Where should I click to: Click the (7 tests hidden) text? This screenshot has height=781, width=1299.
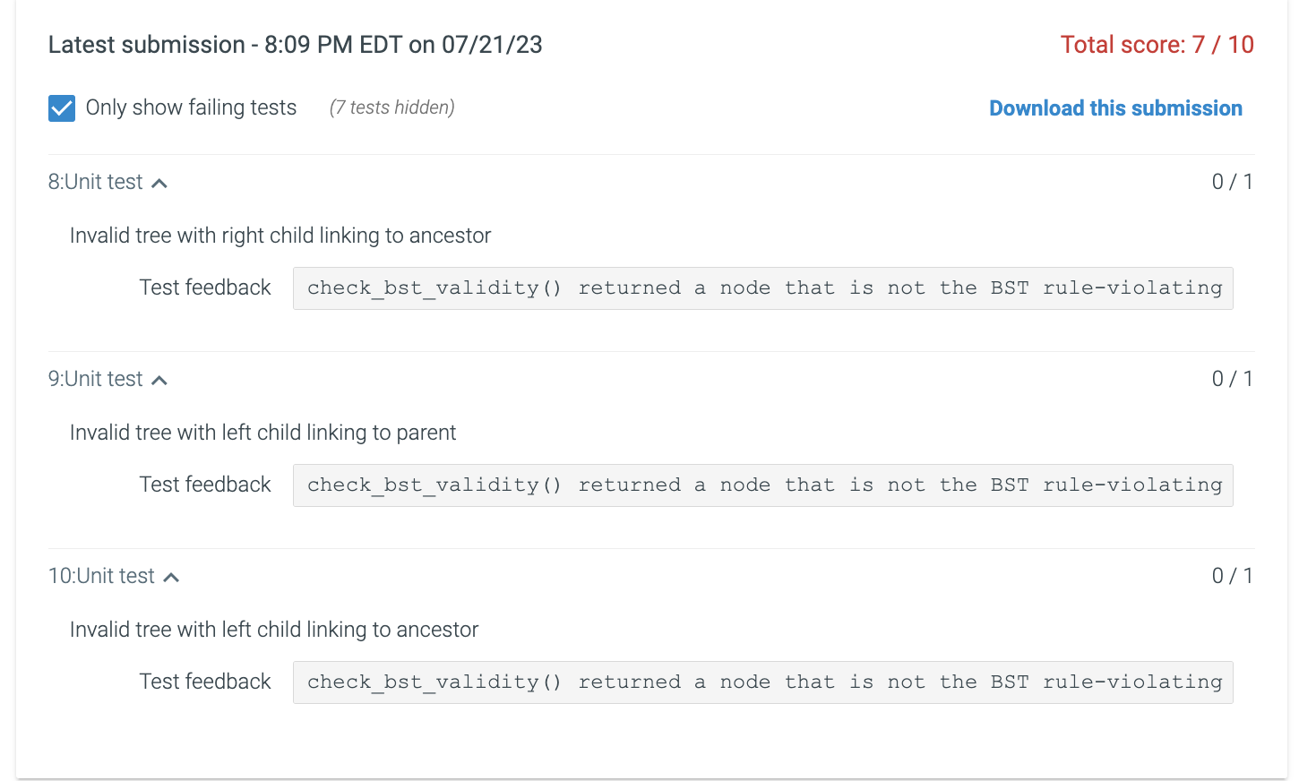point(391,107)
